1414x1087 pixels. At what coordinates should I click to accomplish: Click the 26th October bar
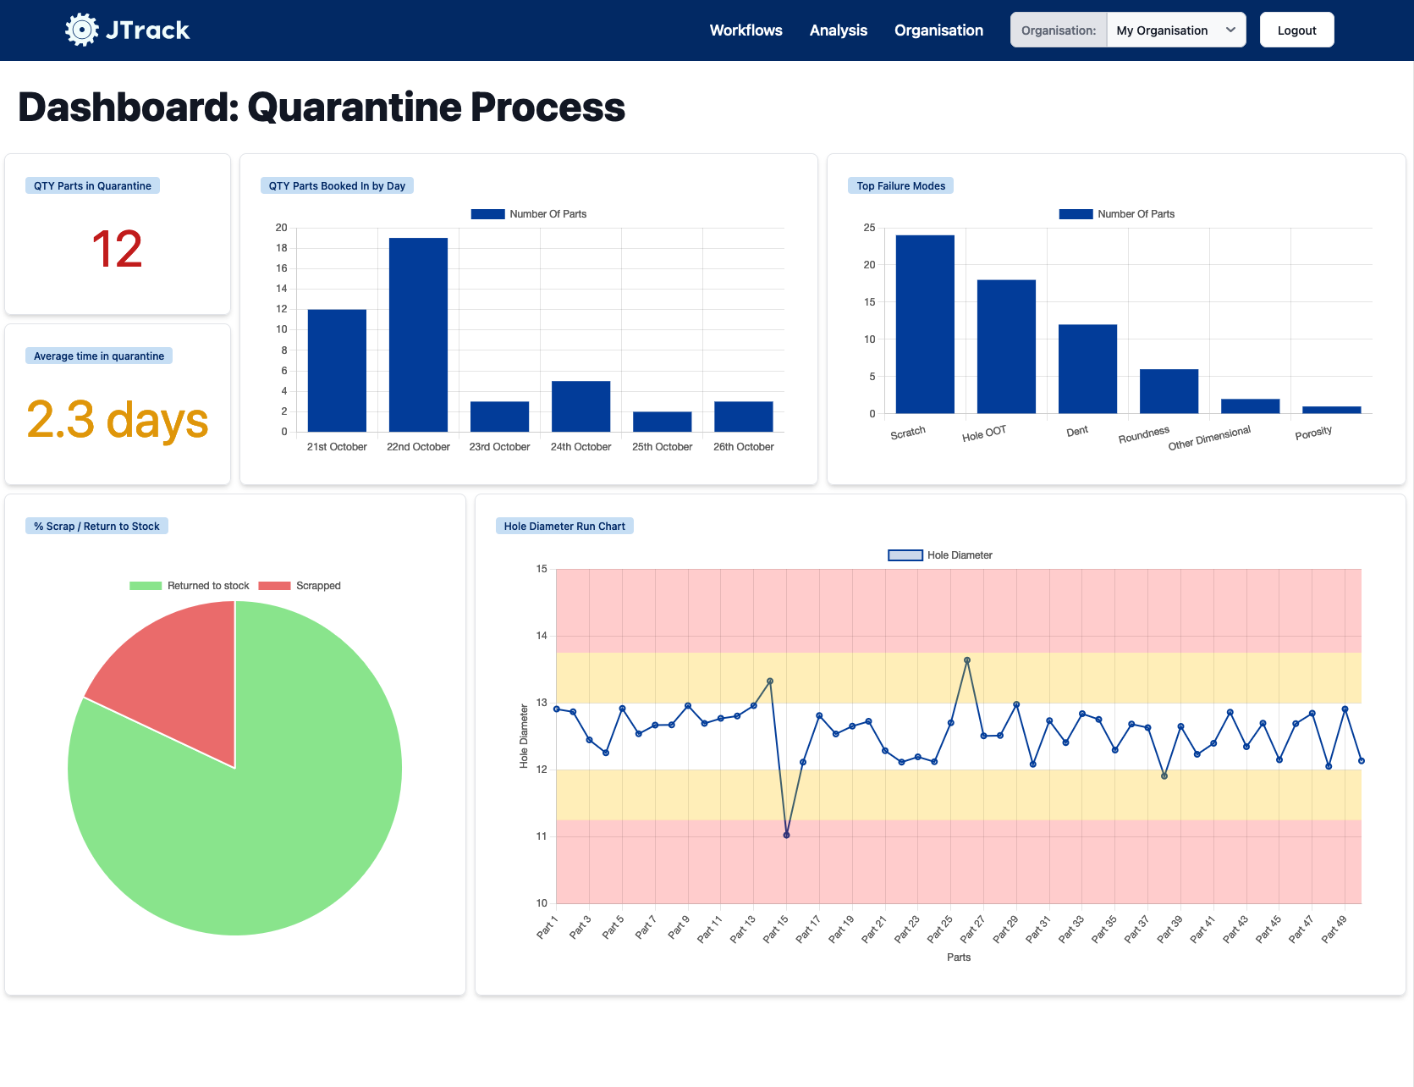coord(743,417)
